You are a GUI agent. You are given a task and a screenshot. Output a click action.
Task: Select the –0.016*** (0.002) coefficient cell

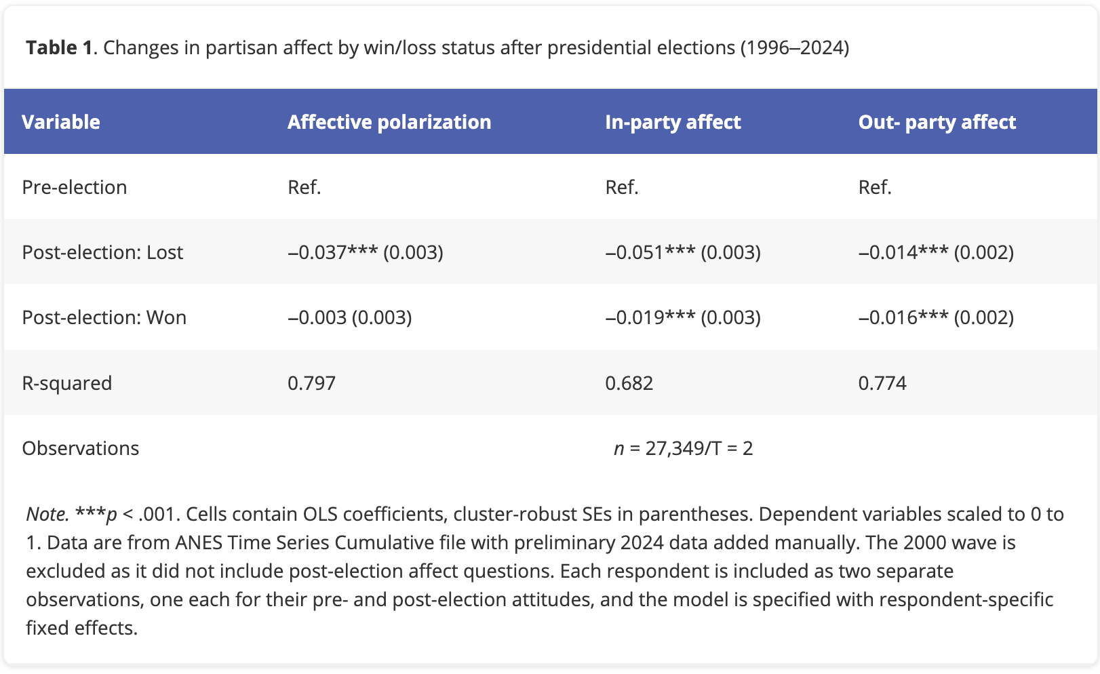point(936,317)
